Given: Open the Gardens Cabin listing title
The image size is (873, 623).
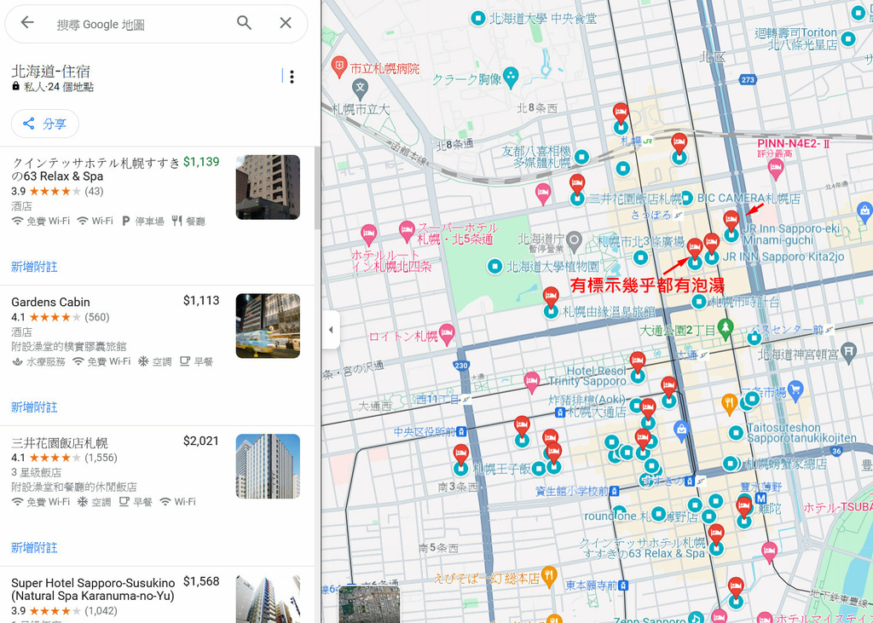Looking at the screenshot, I should coord(50,302).
